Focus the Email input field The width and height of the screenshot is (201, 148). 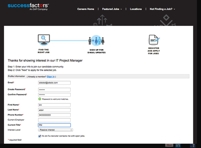54,83
